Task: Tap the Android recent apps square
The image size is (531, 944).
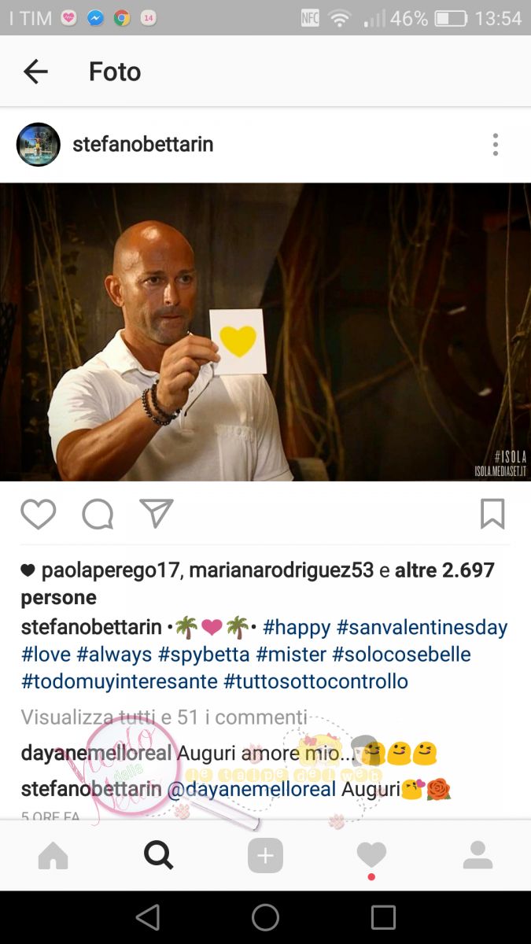Action: point(383,917)
